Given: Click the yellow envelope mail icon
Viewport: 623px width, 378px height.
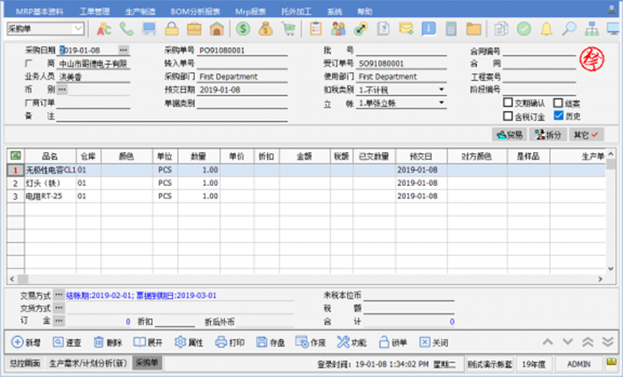Looking at the screenshot, I should pyautogui.click(x=406, y=28).
